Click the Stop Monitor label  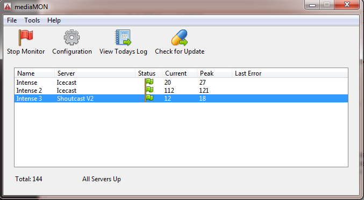pos(26,51)
